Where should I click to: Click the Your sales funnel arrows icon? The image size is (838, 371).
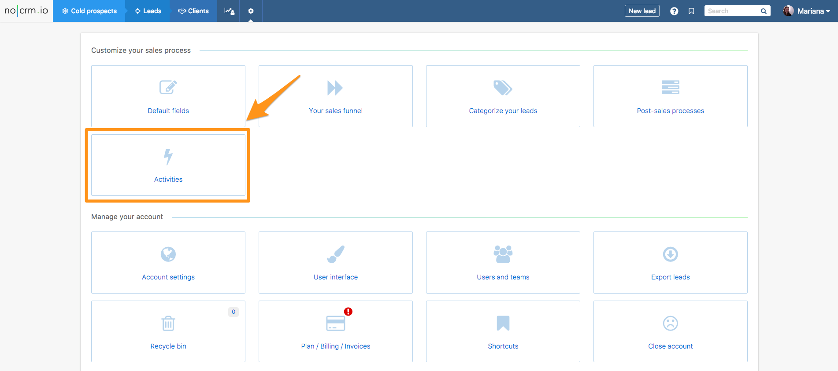(335, 88)
